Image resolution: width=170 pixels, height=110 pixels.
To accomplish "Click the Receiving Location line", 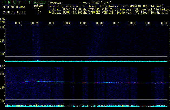I will pyautogui.click(x=106, y=6).
